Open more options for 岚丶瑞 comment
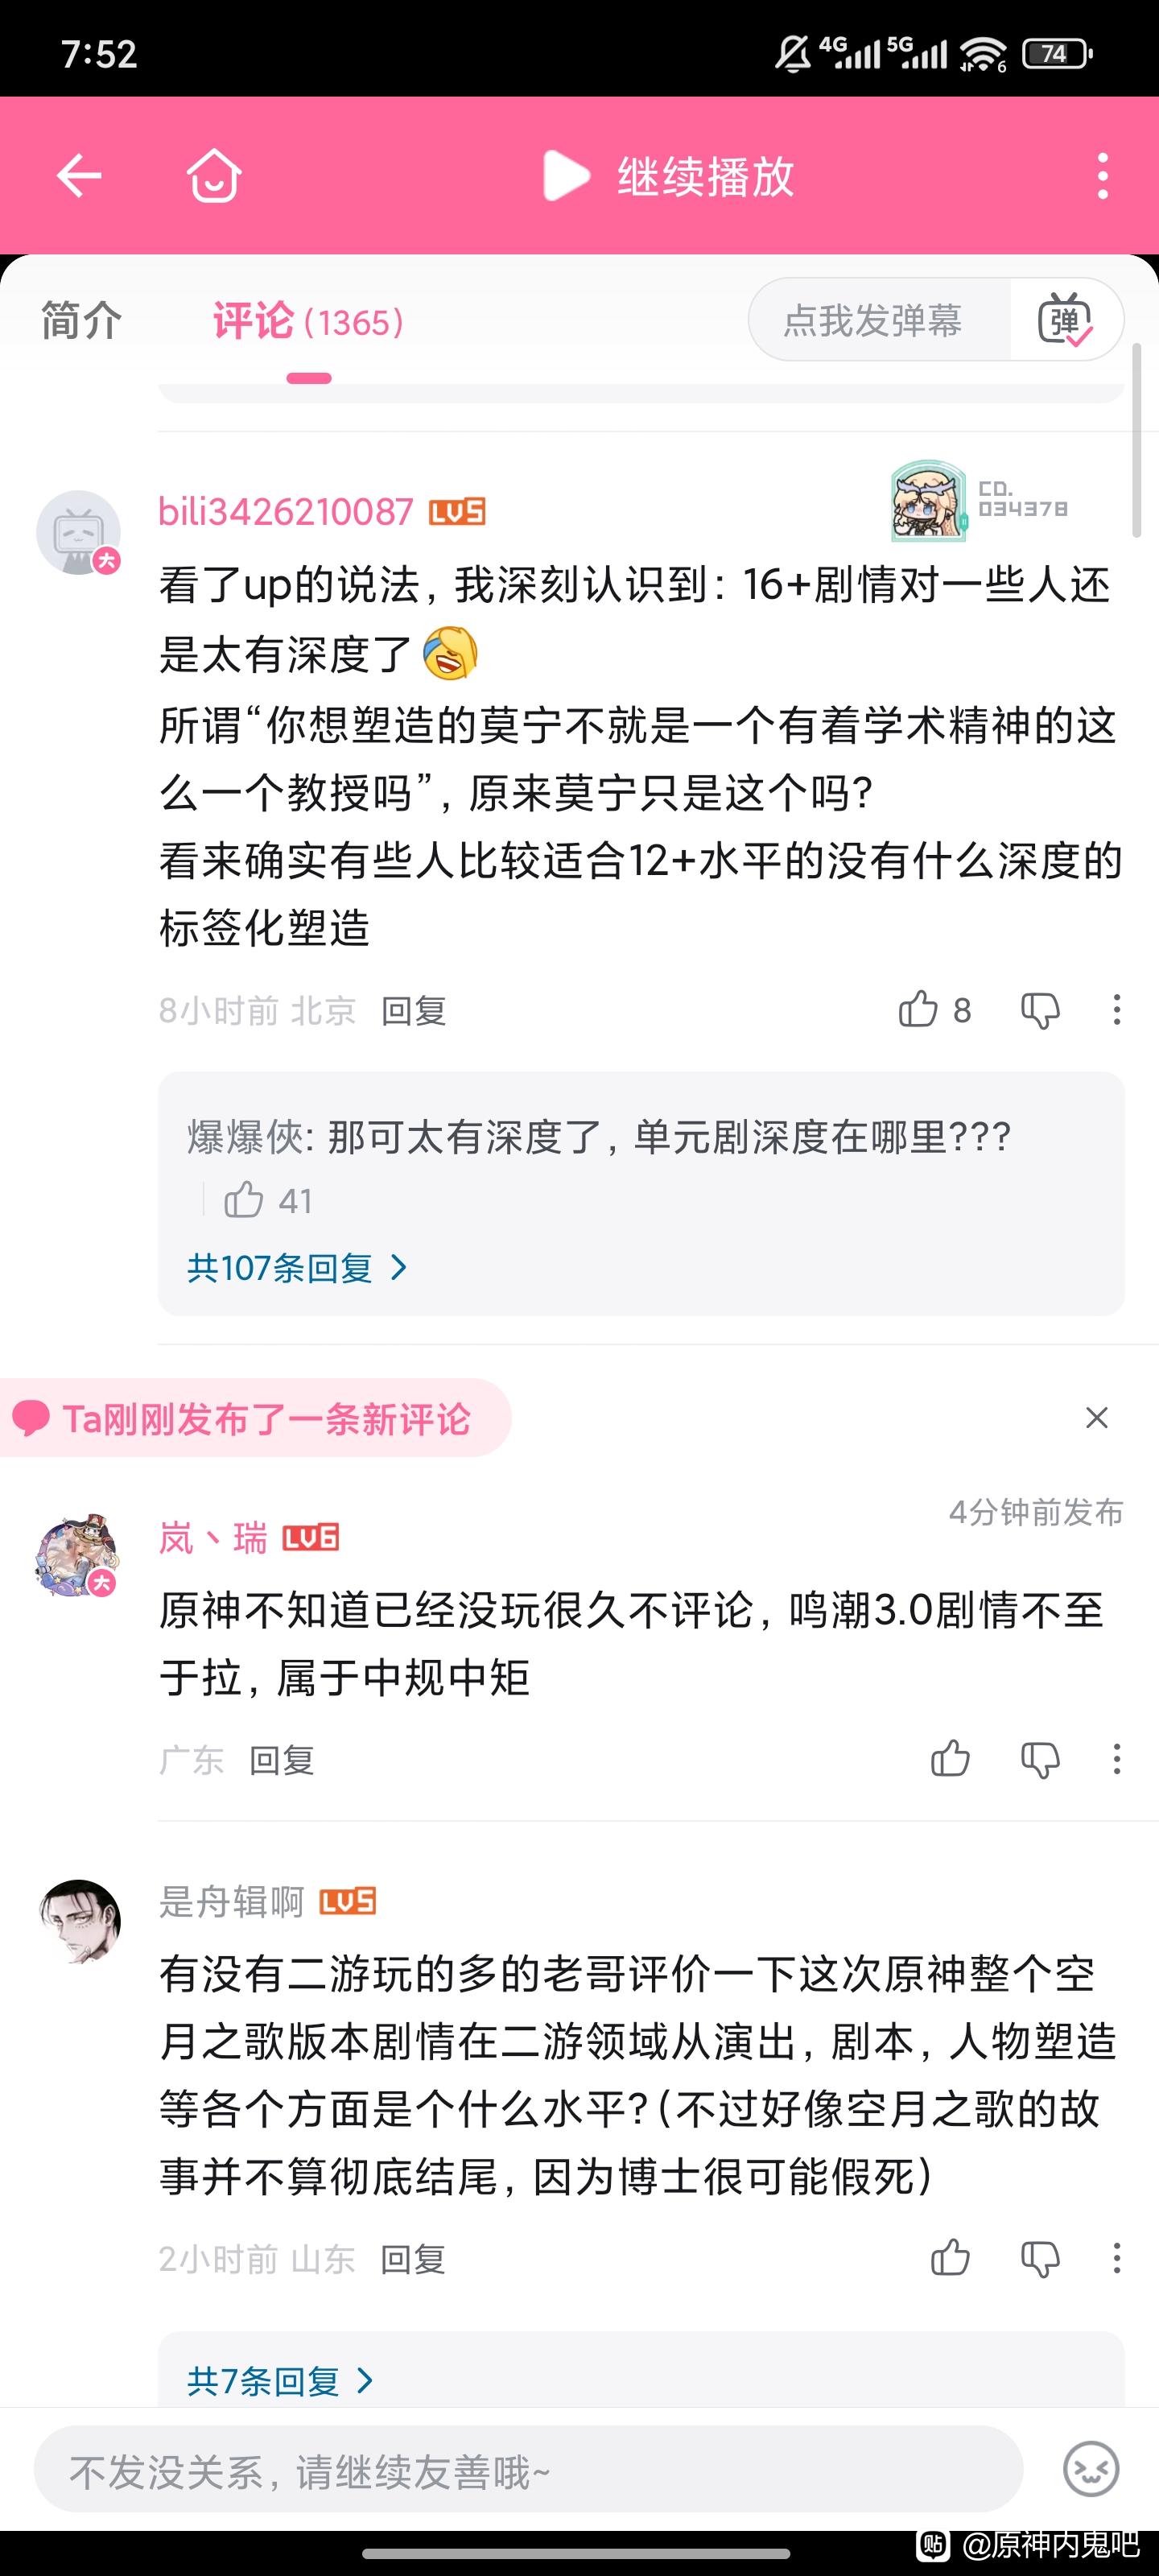 pos(1117,1759)
